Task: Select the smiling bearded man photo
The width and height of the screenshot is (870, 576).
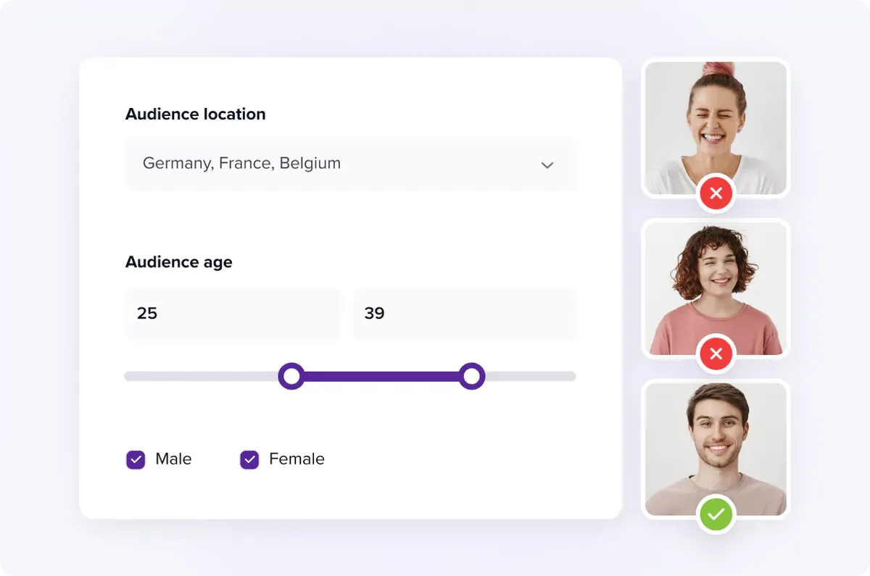Action: [x=716, y=449]
